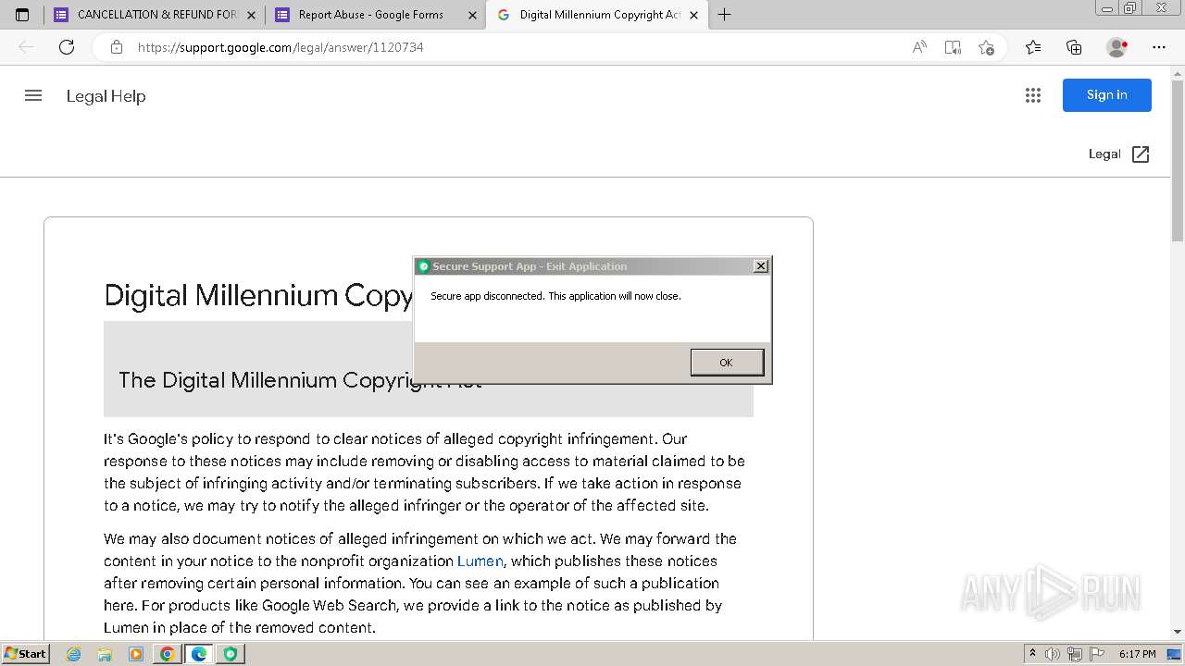
Task: Open the Legal external link
Action: pos(1119,154)
